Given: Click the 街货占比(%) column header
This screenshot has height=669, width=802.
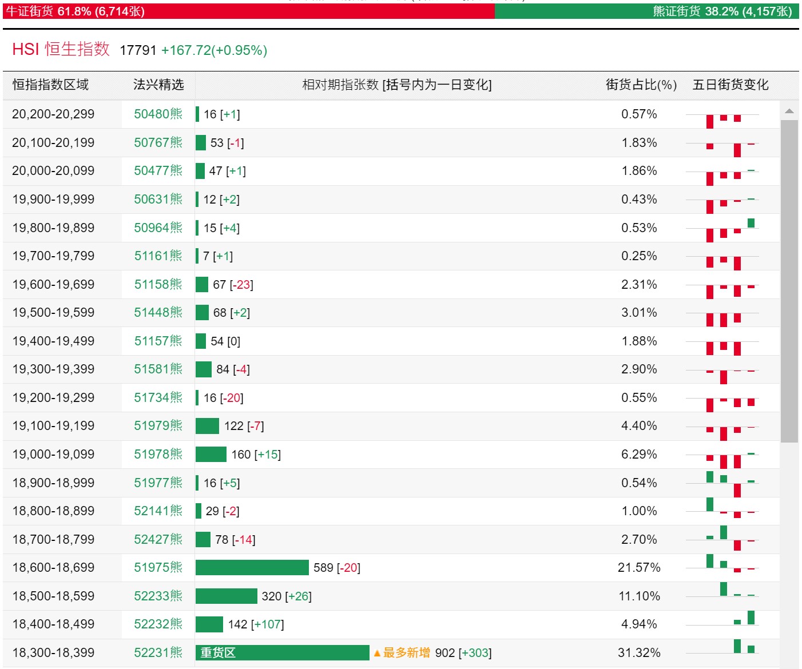Looking at the screenshot, I should point(641,85).
